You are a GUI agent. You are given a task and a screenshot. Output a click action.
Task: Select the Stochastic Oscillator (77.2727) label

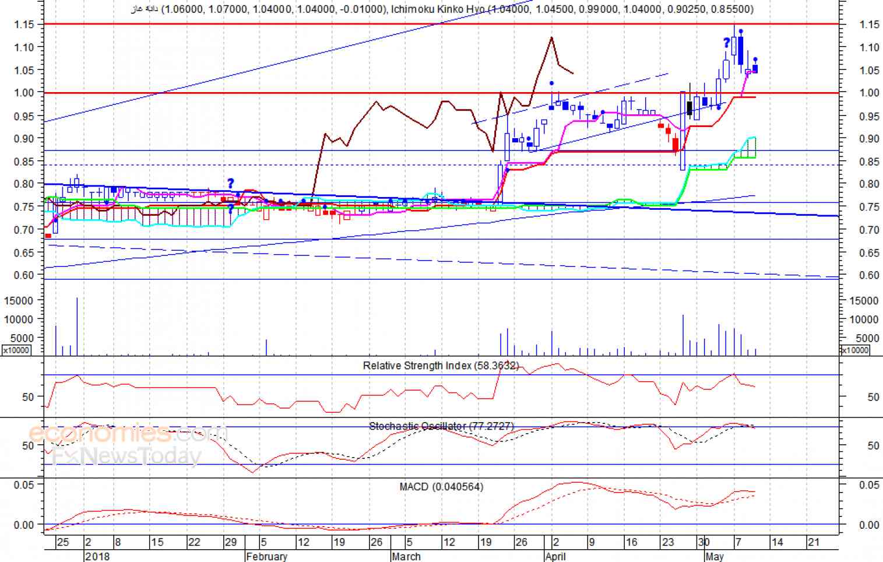tap(441, 426)
